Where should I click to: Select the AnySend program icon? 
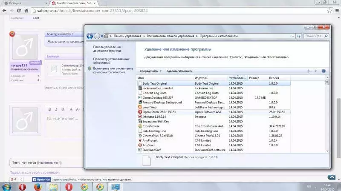point(140,145)
